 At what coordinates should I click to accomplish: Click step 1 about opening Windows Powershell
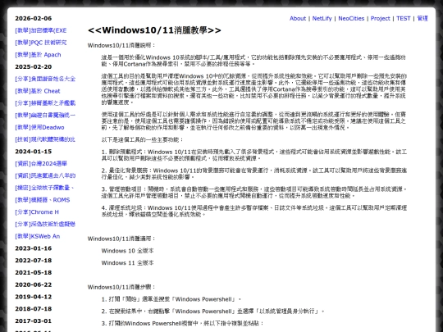coord(171,299)
